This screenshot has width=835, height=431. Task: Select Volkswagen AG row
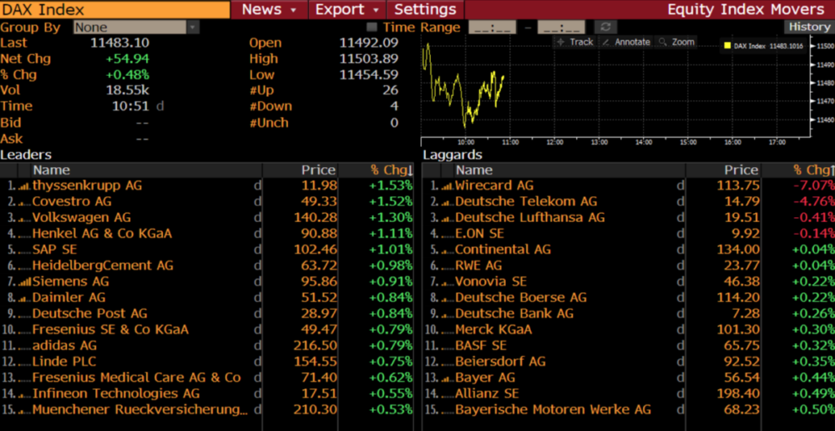[207, 217]
